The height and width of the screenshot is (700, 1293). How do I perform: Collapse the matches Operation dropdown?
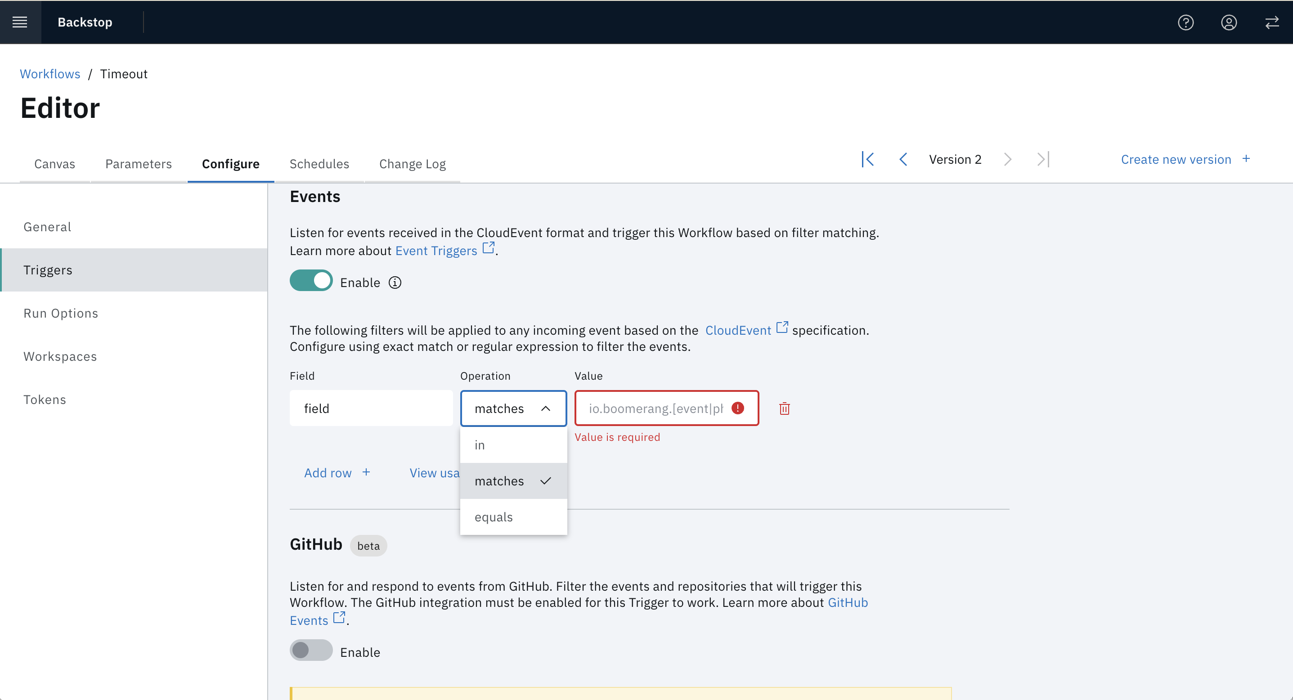pos(513,408)
